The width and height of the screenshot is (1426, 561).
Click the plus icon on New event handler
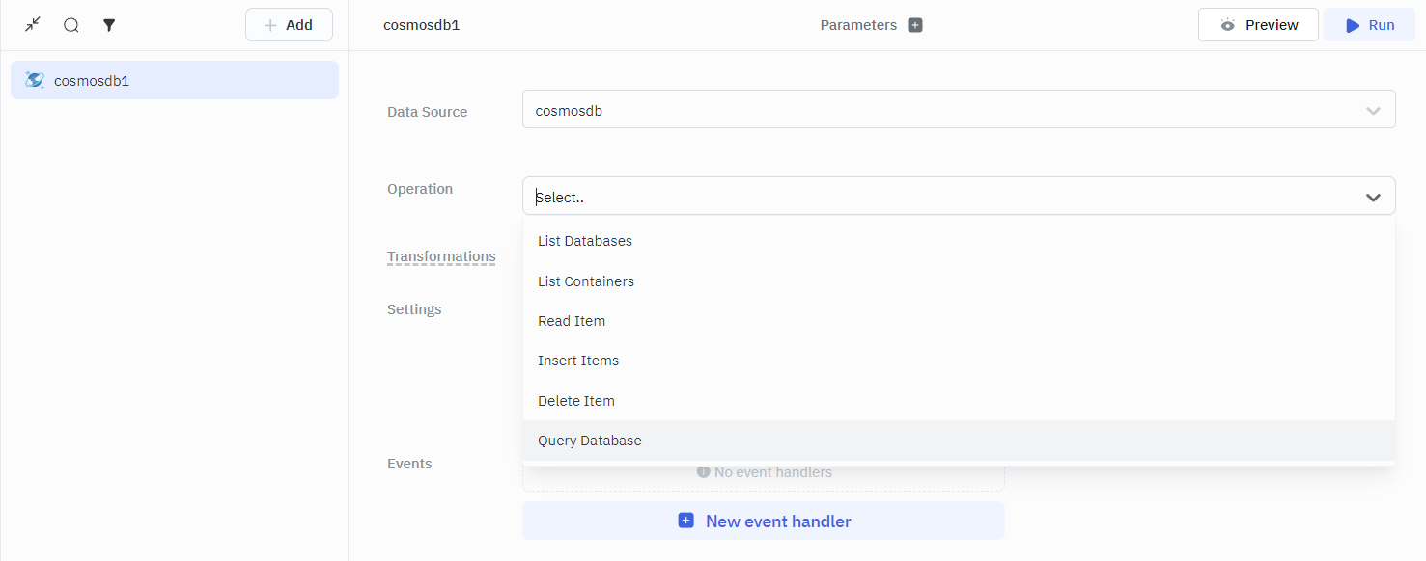[x=685, y=521]
